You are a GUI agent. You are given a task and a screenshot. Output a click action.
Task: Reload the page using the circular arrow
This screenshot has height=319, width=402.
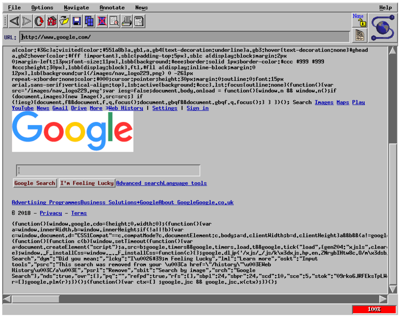[39, 21]
